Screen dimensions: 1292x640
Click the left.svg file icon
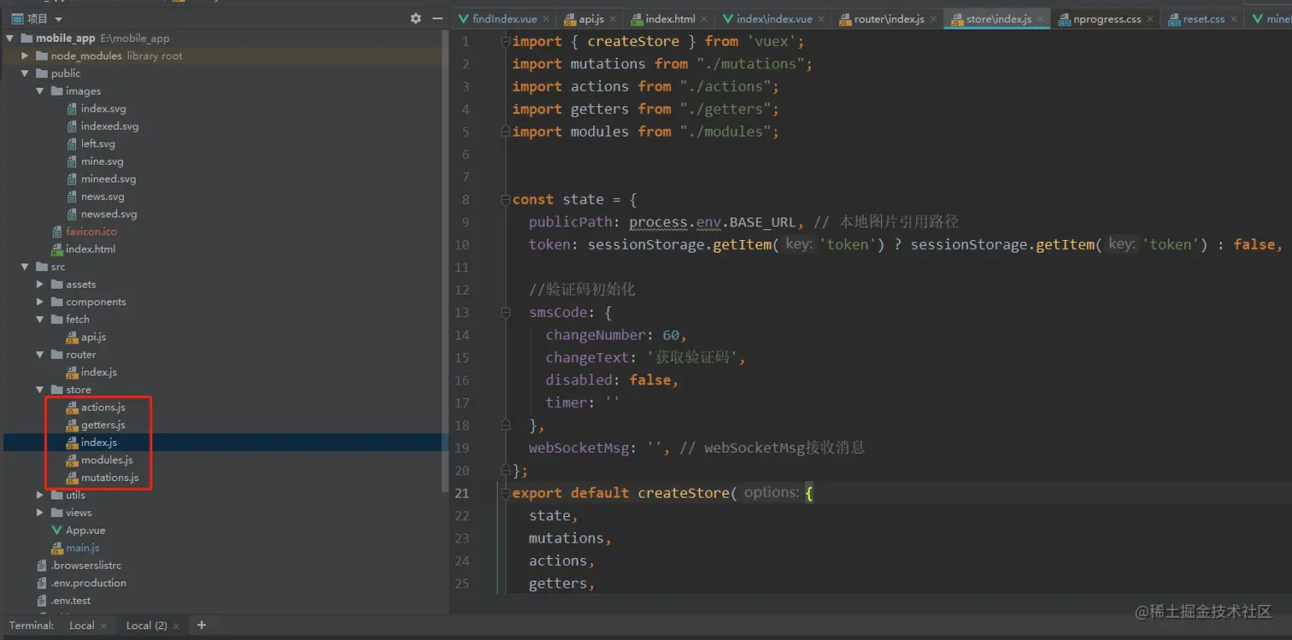72,144
